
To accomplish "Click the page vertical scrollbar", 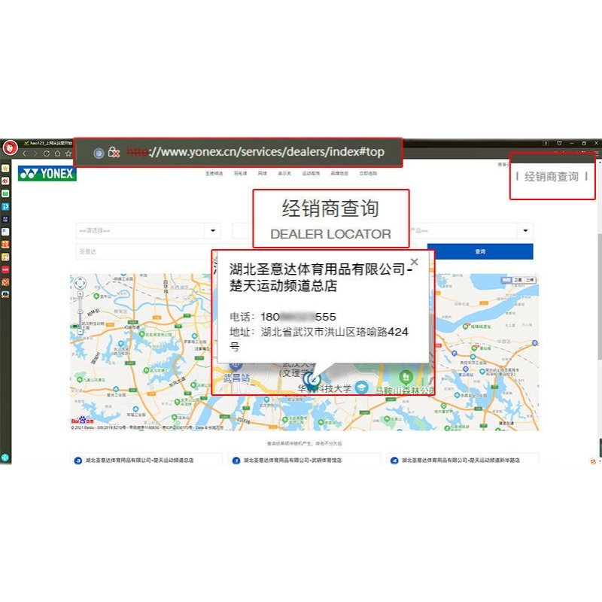I will pyautogui.click(x=599, y=296).
